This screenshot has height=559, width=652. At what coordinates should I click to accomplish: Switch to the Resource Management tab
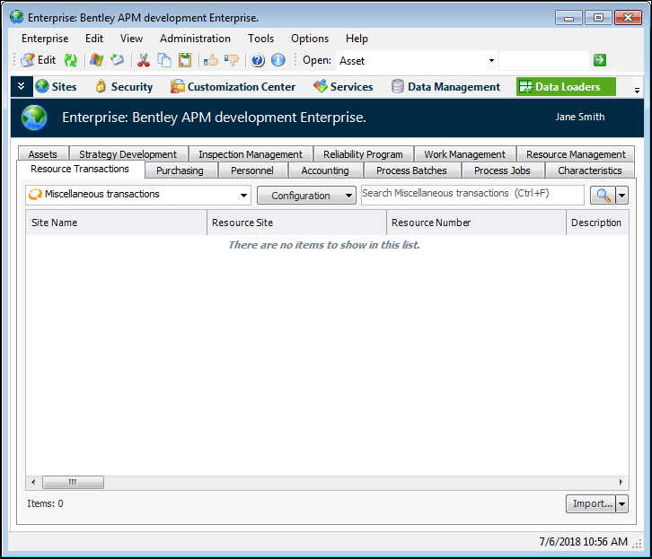coord(576,154)
